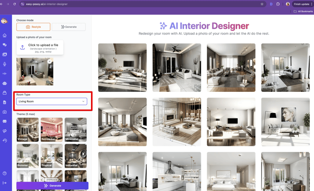Select the Vintage theme
Viewport: 314px width, 191px height.
pos(27,130)
